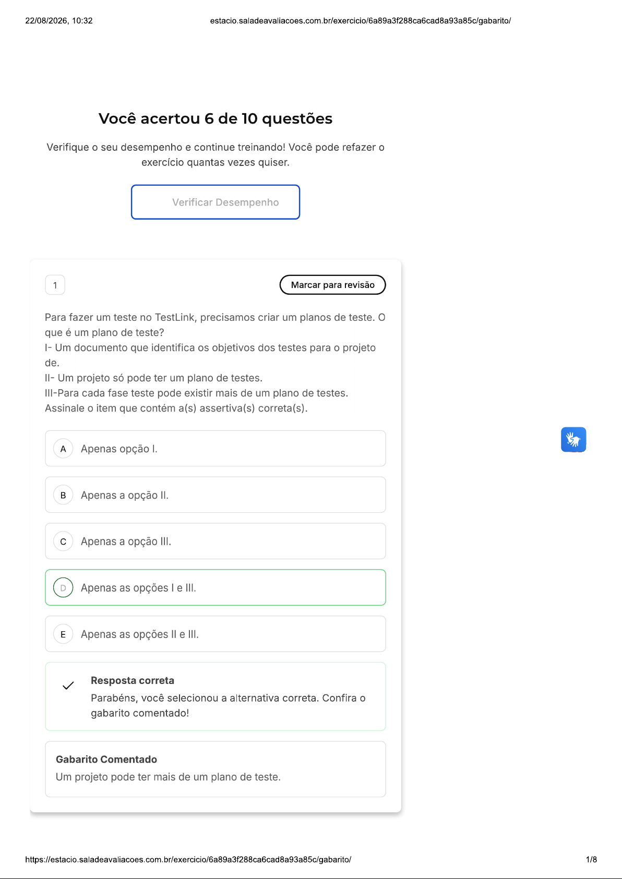The image size is (622, 879).
Task: Click question number 1 badge
Action: click(55, 285)
